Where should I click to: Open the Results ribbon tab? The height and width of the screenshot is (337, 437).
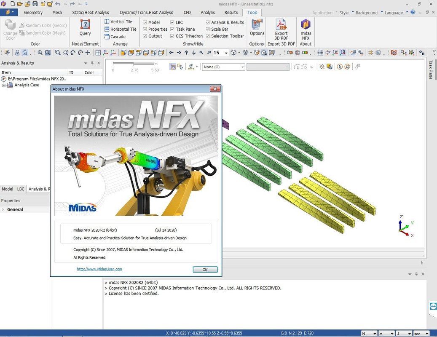coord(231,13)
